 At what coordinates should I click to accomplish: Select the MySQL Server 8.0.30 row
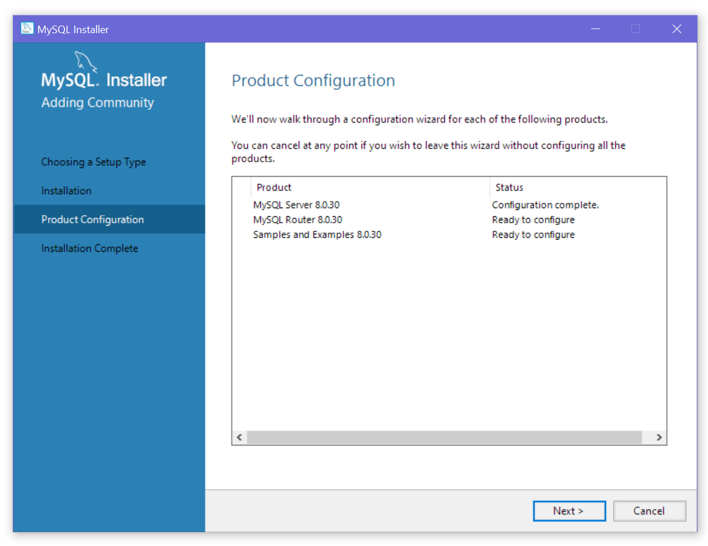(449, 205)
